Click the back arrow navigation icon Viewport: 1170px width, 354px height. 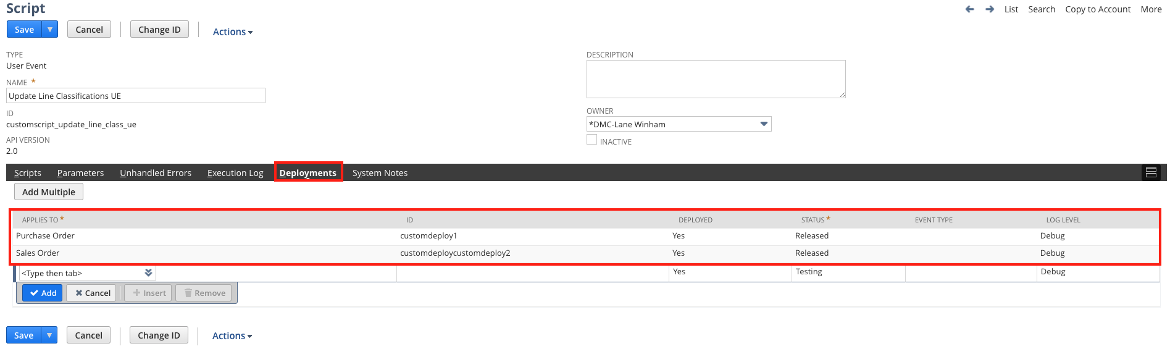click(969, 9)
